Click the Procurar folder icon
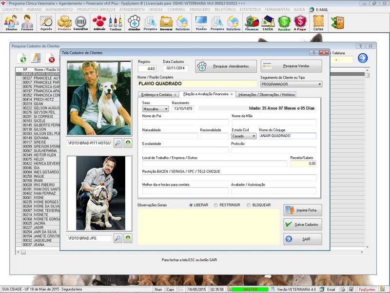Screen dimensions: 390x293 click(x=166, y=22)
